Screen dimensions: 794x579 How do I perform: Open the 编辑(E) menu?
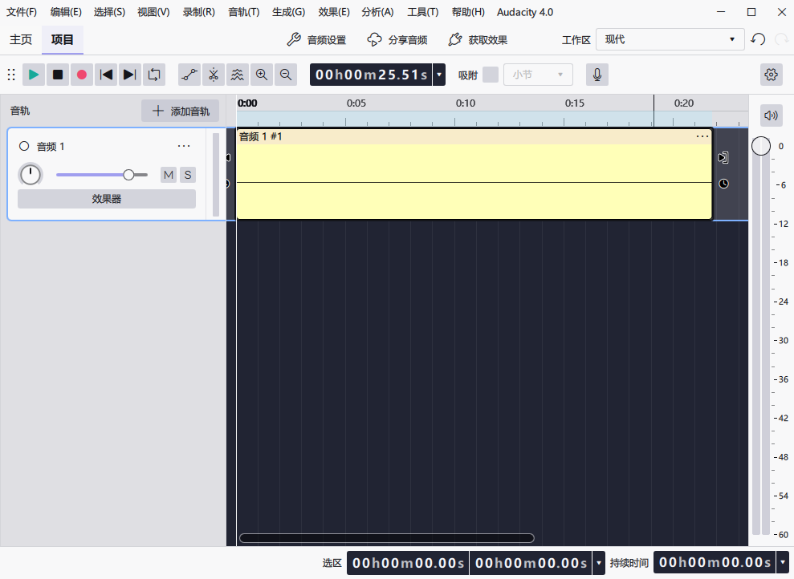coord(66,12)
